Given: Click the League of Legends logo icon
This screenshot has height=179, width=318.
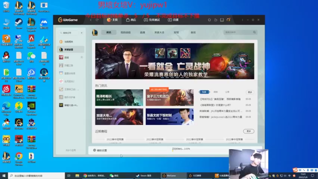Looking at the screenshot, I should (x=95, y=32).
